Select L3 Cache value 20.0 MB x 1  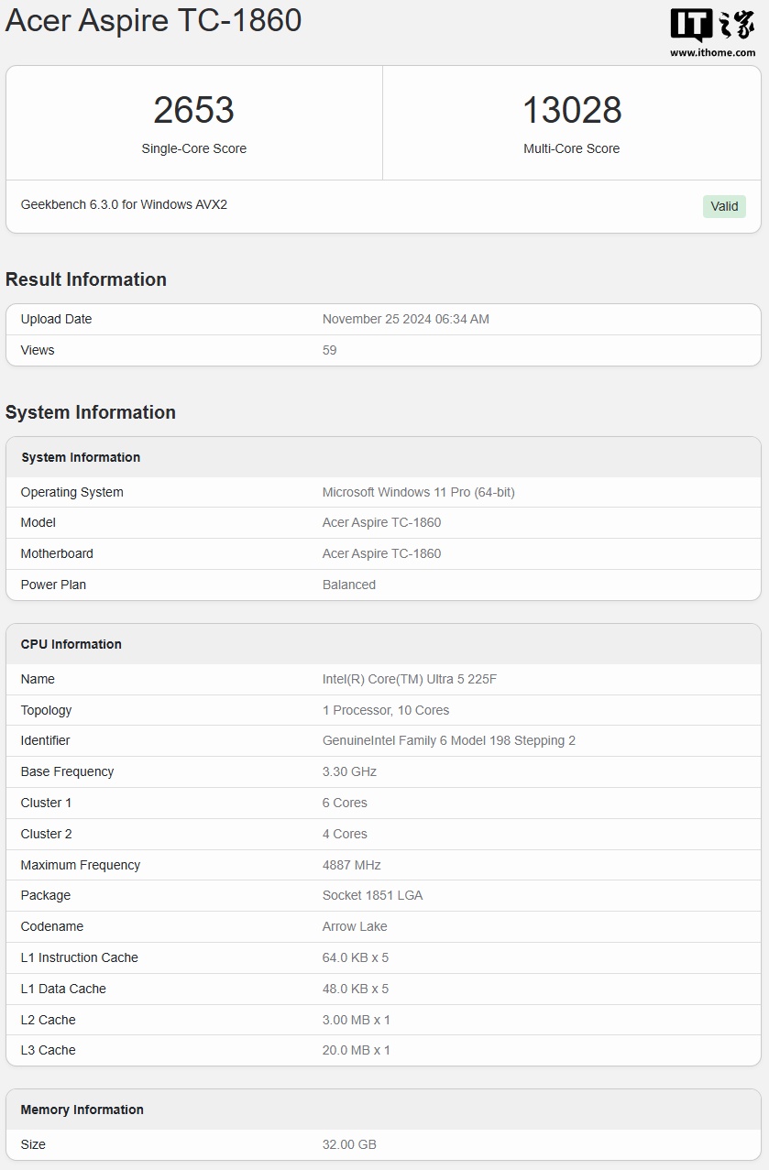point(357,1050)
